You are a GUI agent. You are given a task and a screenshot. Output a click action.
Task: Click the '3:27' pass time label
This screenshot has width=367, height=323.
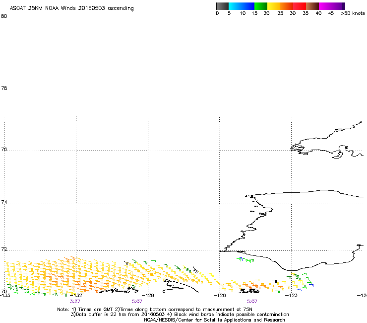(x=75, y=302)
